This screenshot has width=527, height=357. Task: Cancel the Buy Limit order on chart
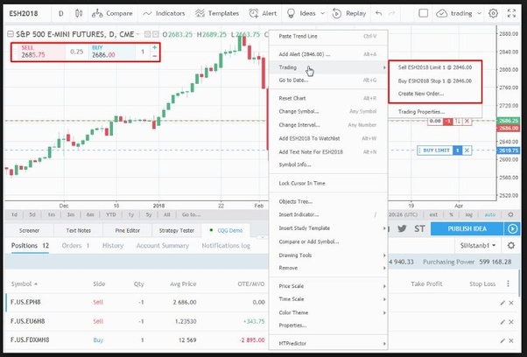coord(467,150)
